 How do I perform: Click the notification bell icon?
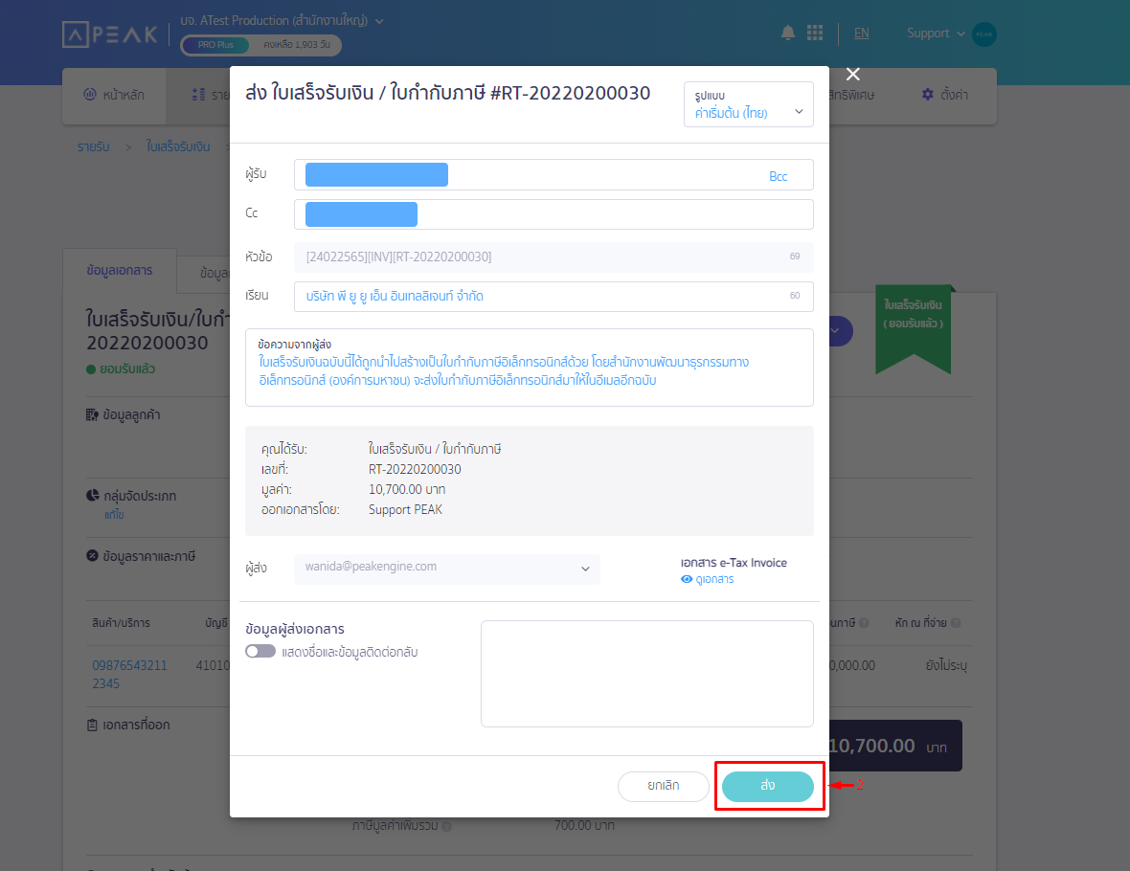(x=788, y=33)
